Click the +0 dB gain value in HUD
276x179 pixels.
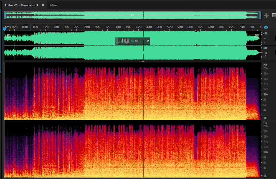pos(135,41)
